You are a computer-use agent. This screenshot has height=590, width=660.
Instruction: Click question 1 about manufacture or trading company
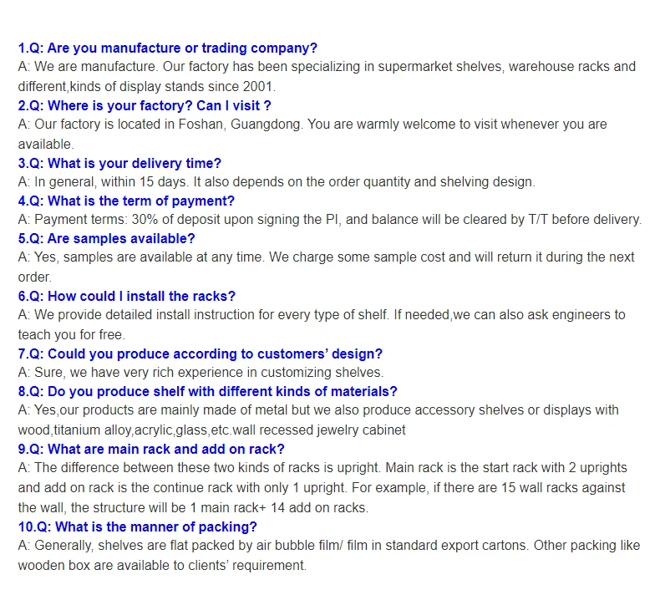point(167,48)
